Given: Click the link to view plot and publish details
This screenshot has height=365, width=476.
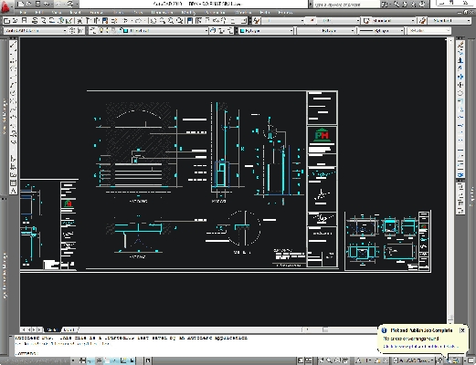Looking at the screenshot, I should tap(420, 347).
